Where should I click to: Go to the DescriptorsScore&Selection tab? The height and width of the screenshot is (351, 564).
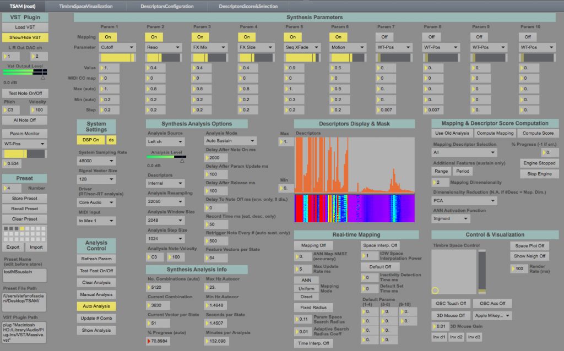click(248, 7)
